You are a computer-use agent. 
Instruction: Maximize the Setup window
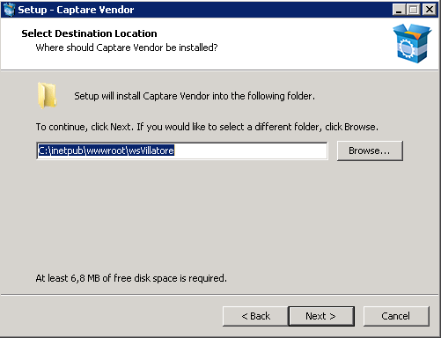(414, 10)
